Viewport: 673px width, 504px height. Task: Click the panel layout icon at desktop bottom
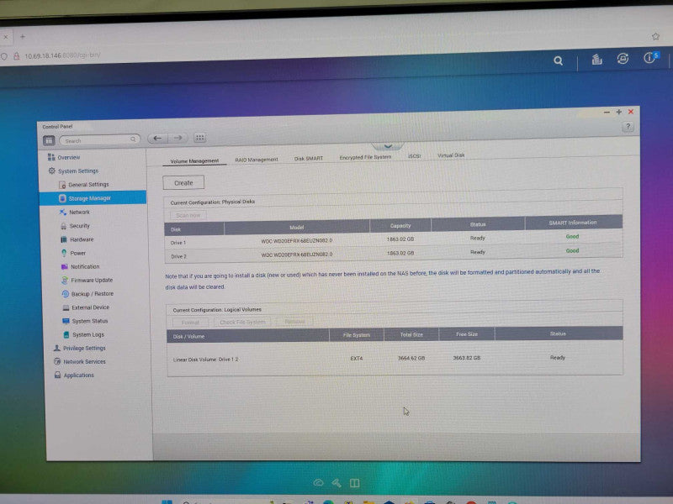point(354,484)
